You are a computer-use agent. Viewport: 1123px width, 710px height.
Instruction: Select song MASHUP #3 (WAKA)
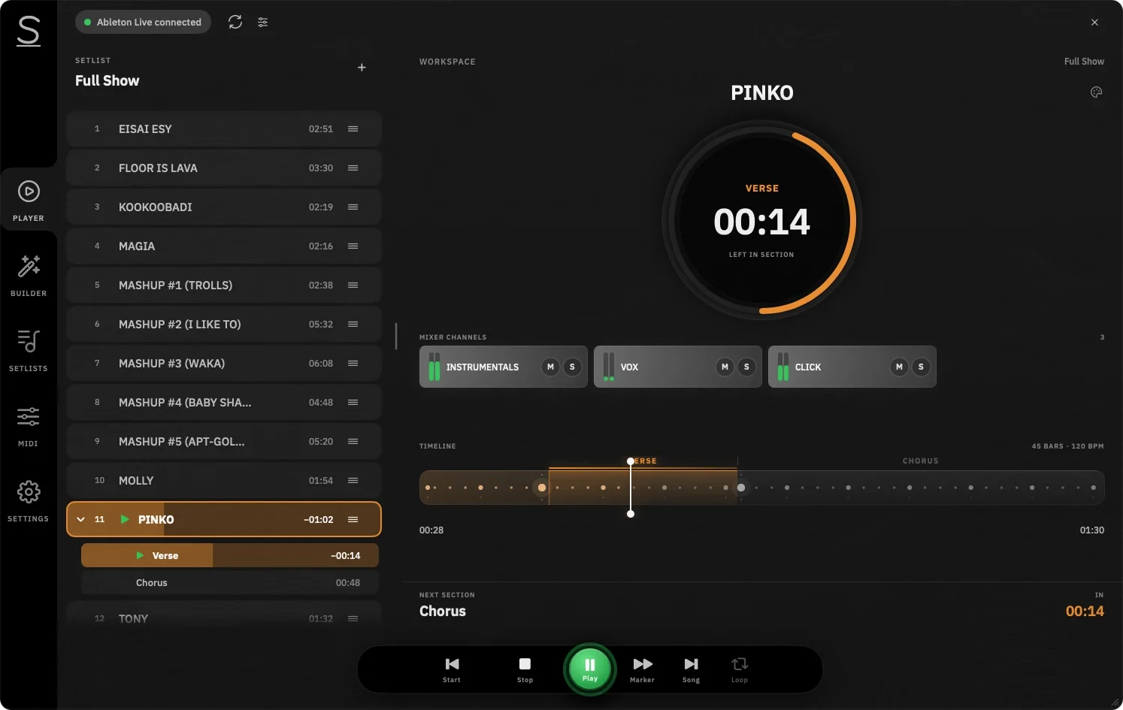pyautogui.click(x=224, y=364)
